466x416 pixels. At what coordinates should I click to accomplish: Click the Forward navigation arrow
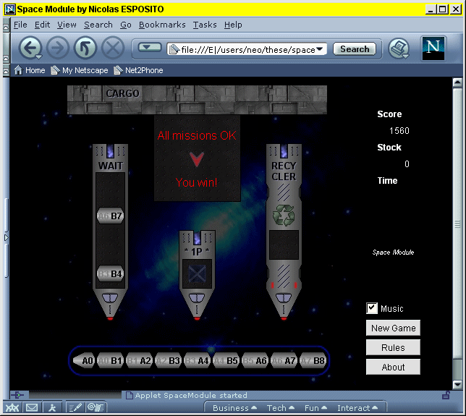tap(57, 48)
